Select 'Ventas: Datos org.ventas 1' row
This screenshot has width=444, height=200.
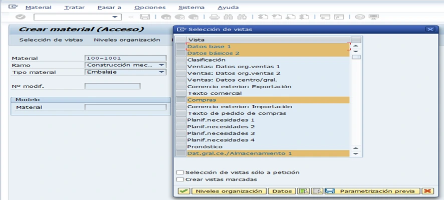[268, 67]
